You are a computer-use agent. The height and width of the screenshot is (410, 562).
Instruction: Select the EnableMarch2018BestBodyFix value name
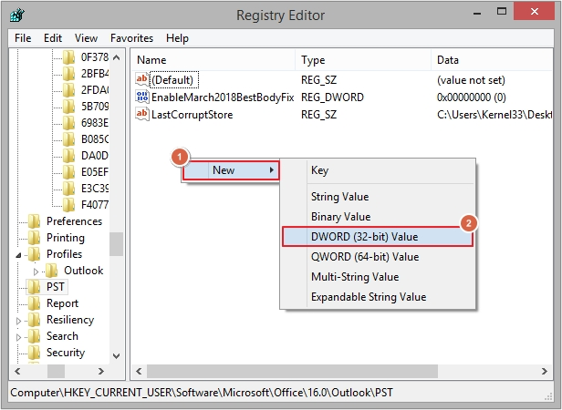pos(223,97)
